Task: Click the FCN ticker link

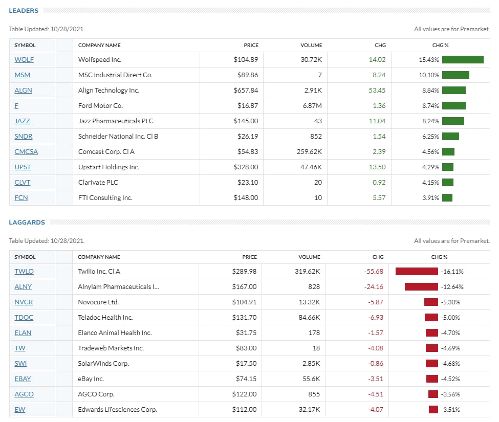Action: tap(21, 198)
